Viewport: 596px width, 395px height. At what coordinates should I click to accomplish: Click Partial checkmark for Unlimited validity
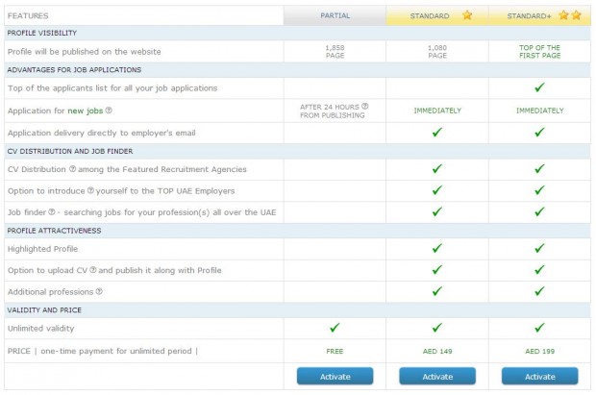335,328
